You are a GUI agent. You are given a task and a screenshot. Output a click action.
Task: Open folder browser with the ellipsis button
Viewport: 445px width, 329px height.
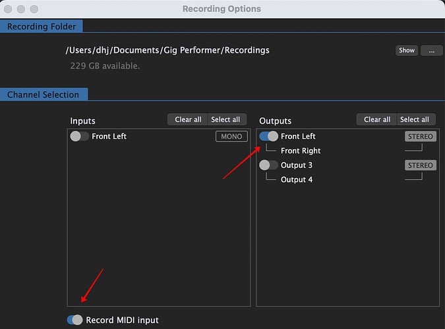431,51
